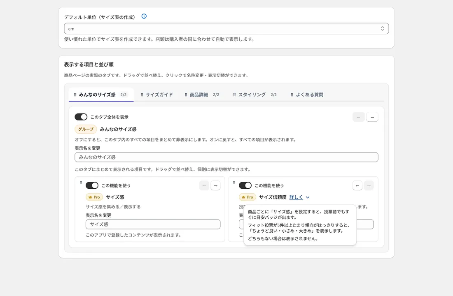Click the 詳しく link
This screenshot has width=453, height=296.
coord(296,197)
